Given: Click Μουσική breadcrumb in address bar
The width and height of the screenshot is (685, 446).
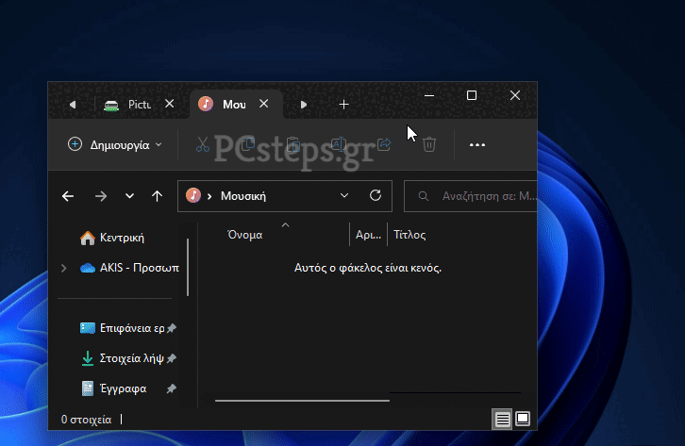Looking at the screenshot, I should click(x=243, y=196).
